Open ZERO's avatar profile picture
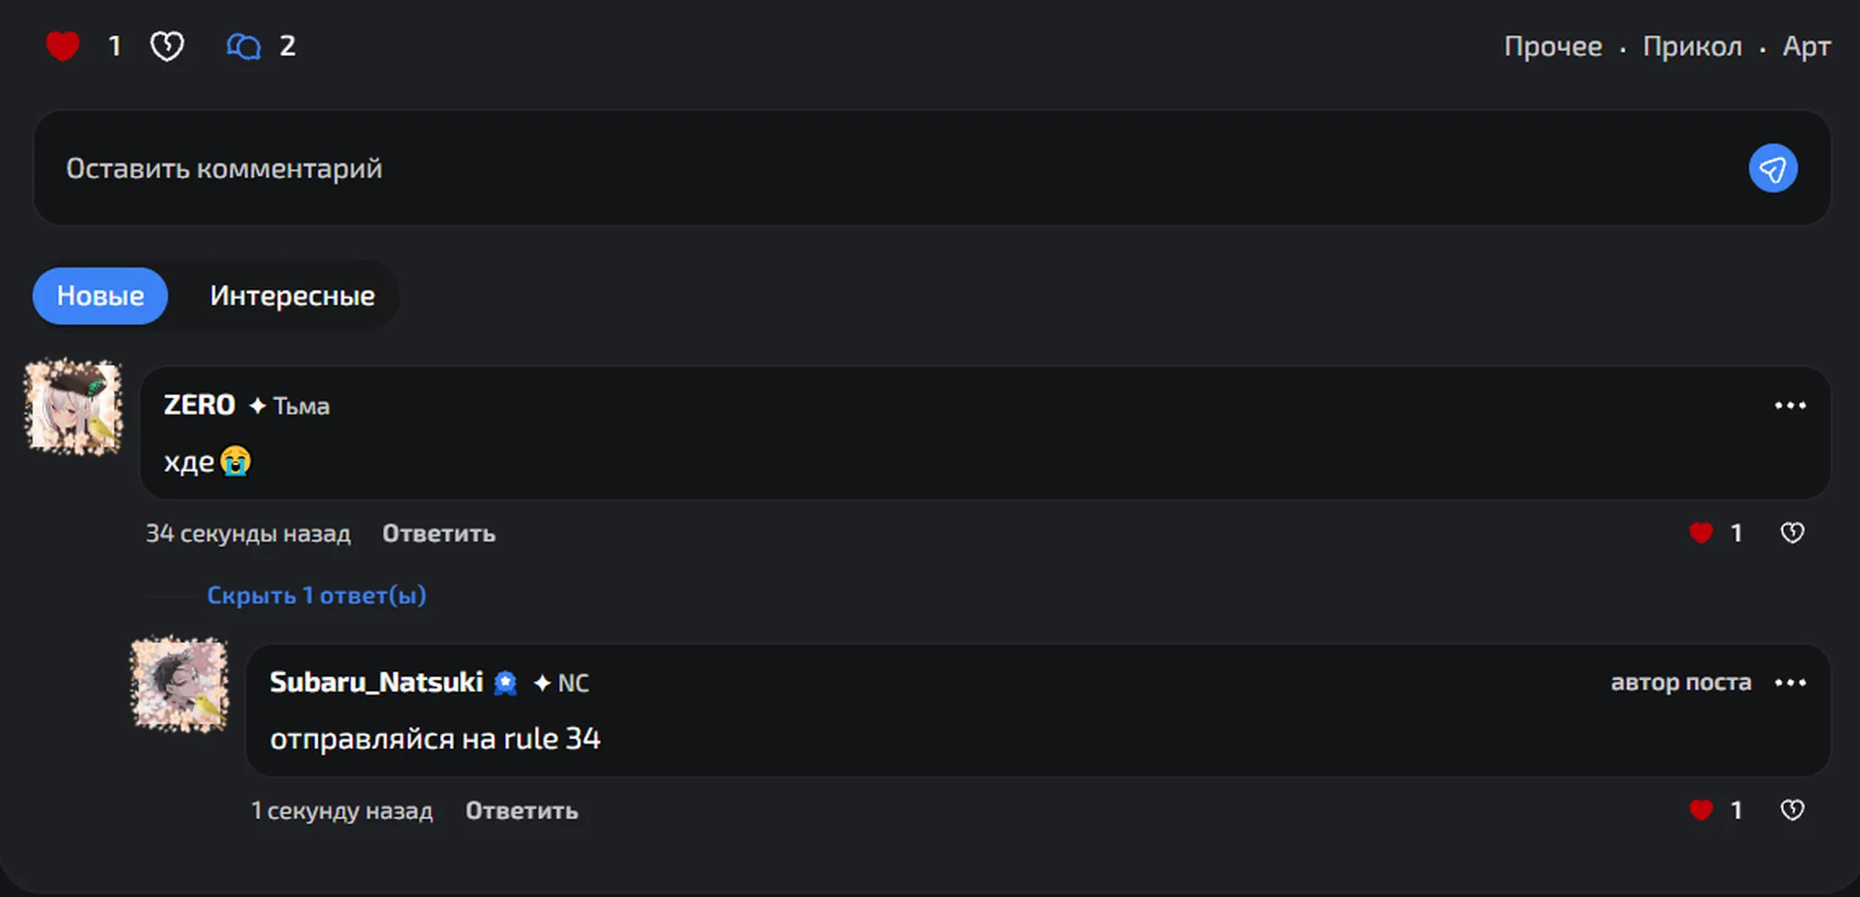This screenshot has height=897, width=1860. coord(74,407)
